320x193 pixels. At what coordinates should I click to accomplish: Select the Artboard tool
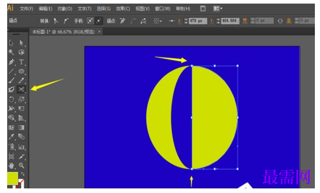(11, 156)
